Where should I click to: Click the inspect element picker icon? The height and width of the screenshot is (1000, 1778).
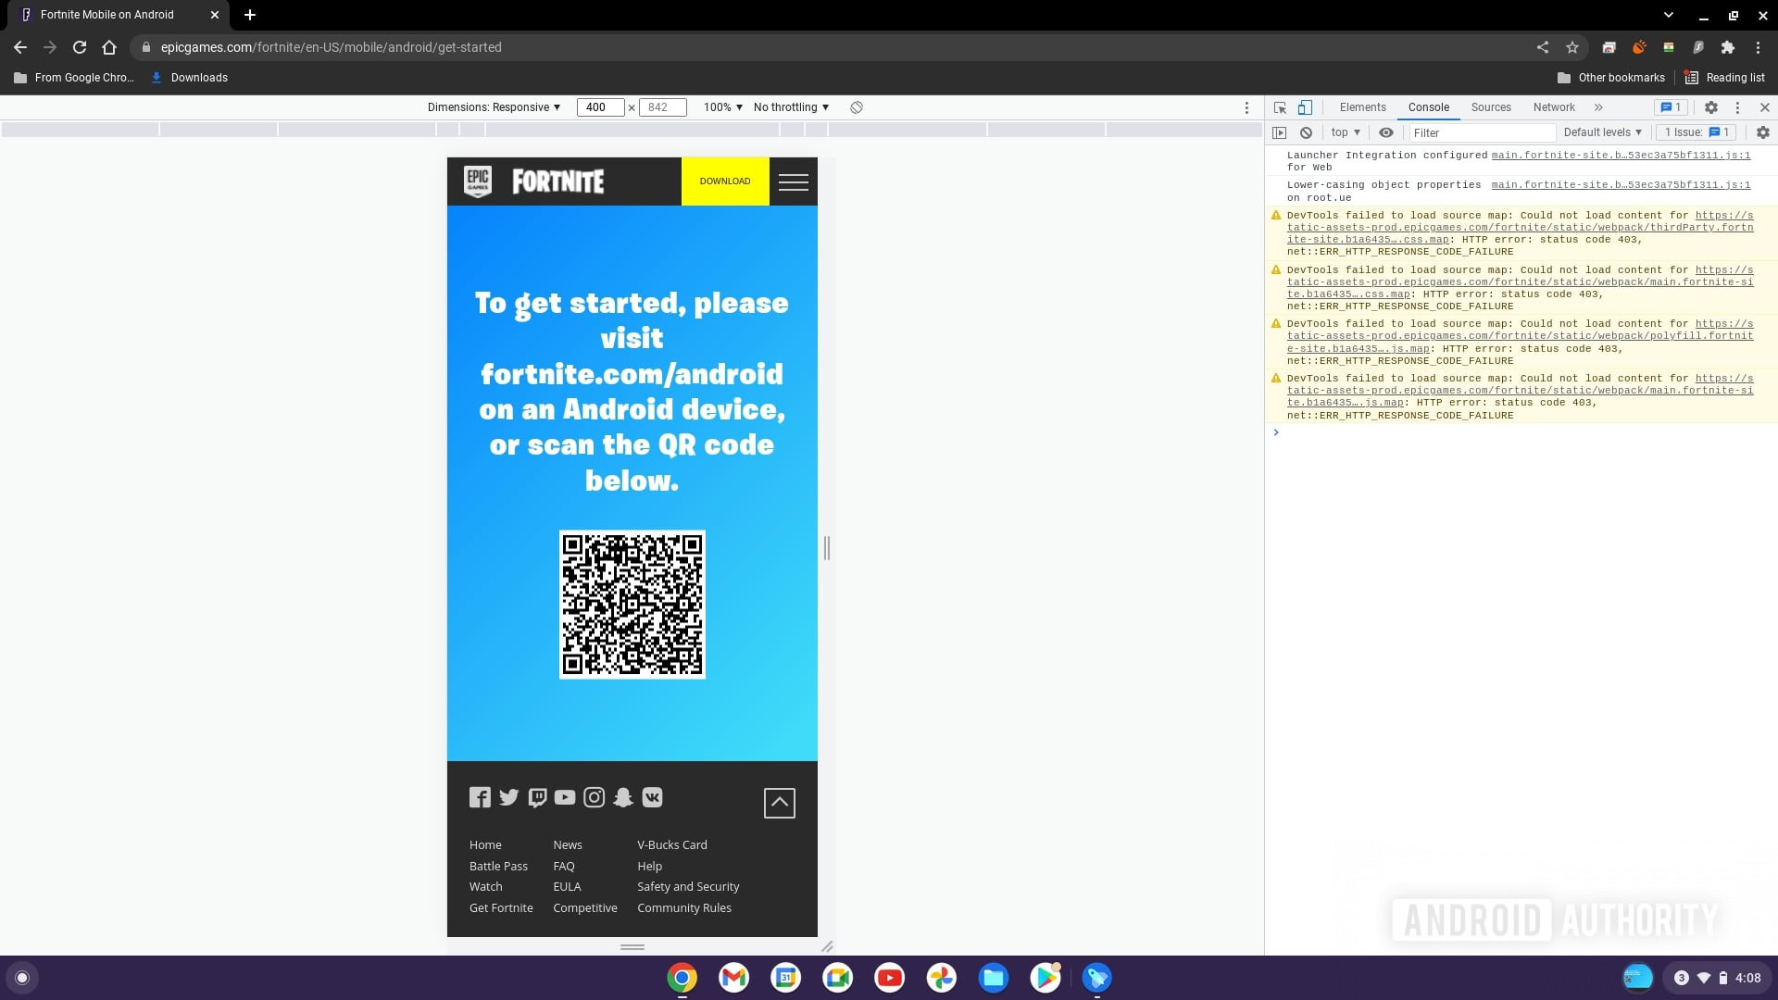[x=1280, y=107]
